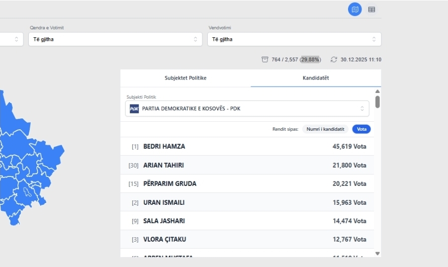Select candidate Bedri Hamza row
448x267 pixels.
tap(247, 147)
